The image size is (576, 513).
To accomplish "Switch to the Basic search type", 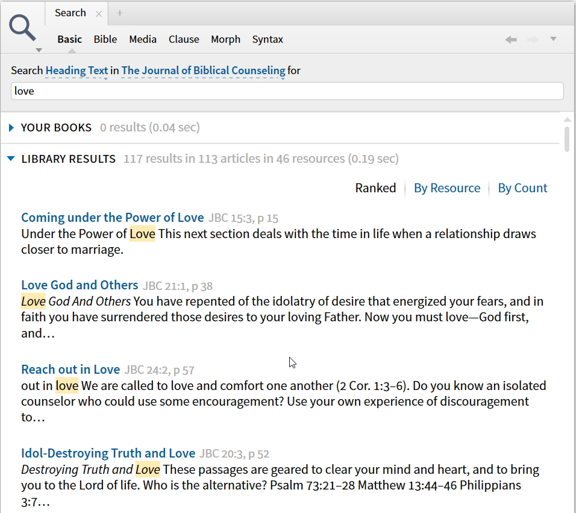I will click(69, 39).
